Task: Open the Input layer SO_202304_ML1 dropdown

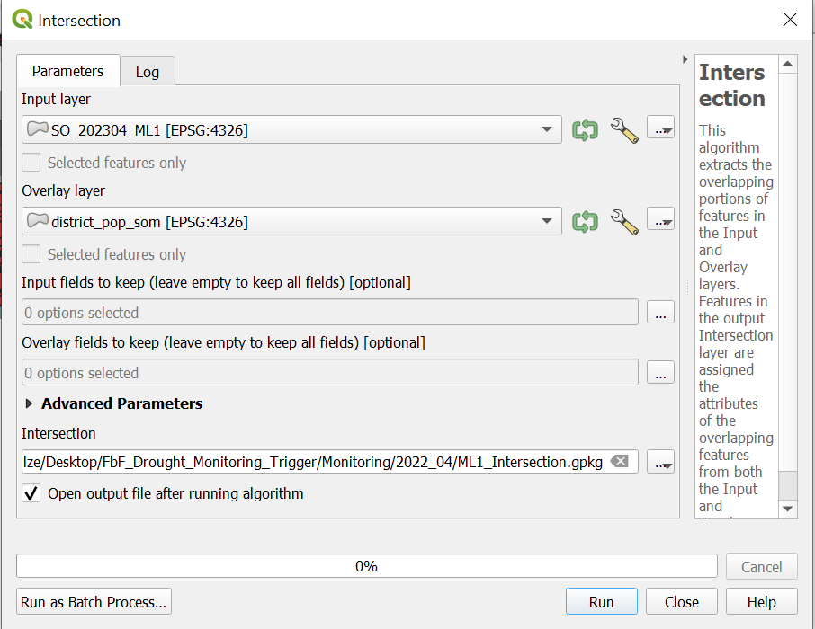Action: [291, 130]
